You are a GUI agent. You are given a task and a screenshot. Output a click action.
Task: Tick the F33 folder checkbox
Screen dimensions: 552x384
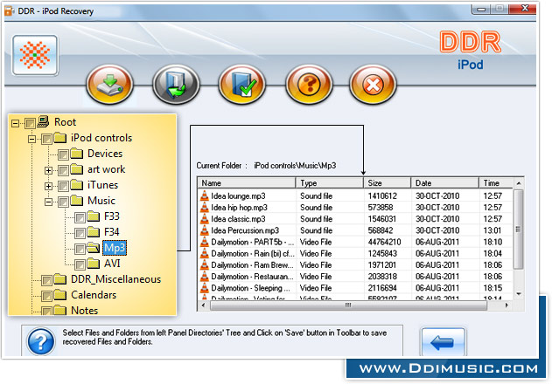[x=80, y=218]
